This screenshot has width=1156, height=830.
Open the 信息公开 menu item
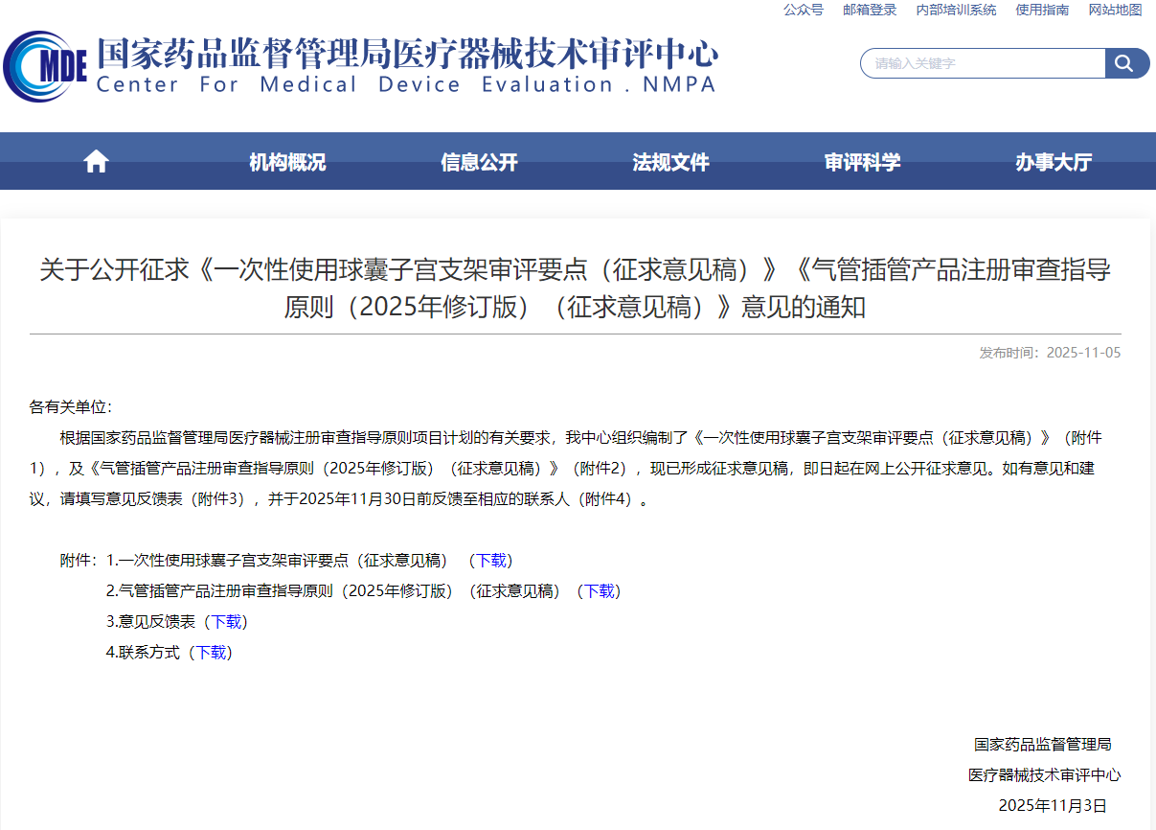pyautogui.click(x=478, y=162)
